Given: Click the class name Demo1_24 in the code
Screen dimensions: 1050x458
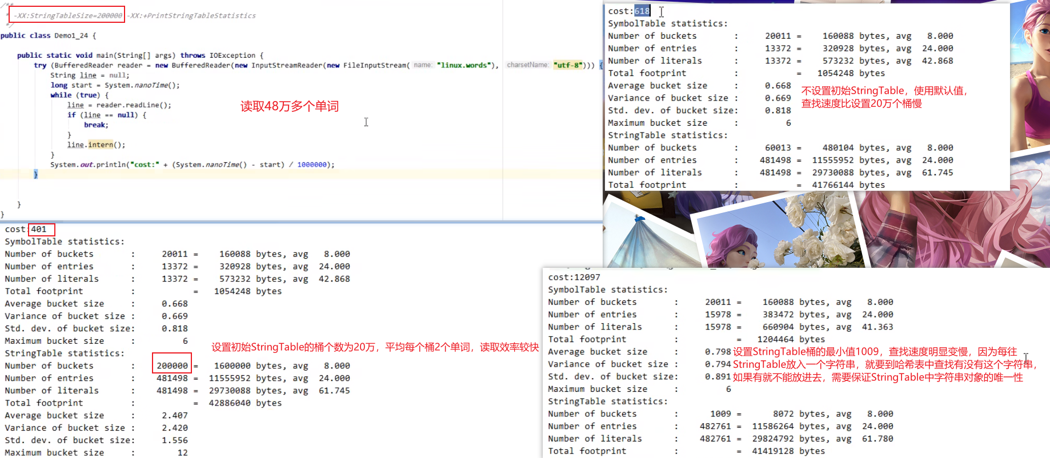Looking at the screenshot, I should [x=71, y=35].
